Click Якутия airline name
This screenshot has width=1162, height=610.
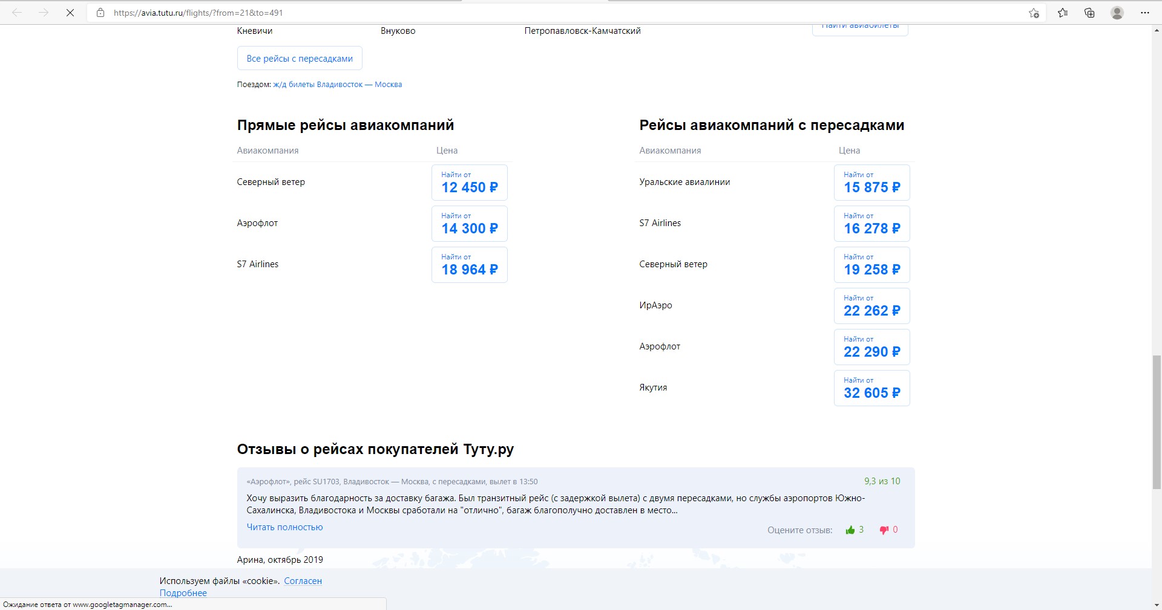click(x=653, y=388)
